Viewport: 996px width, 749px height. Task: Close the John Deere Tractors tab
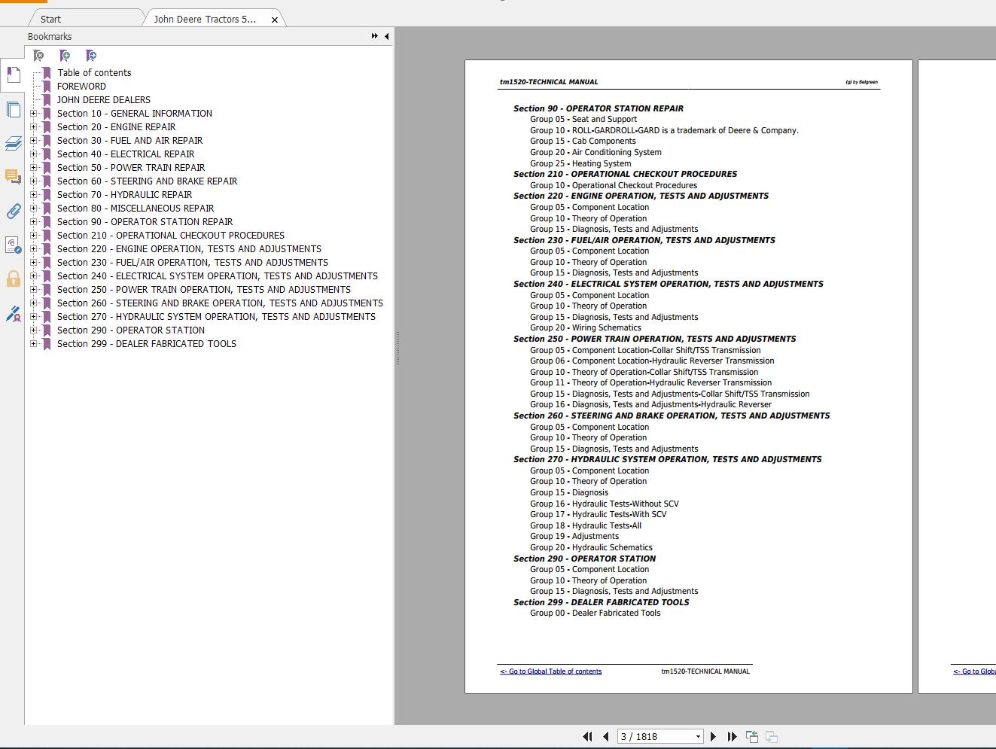(x=275, y=20)
